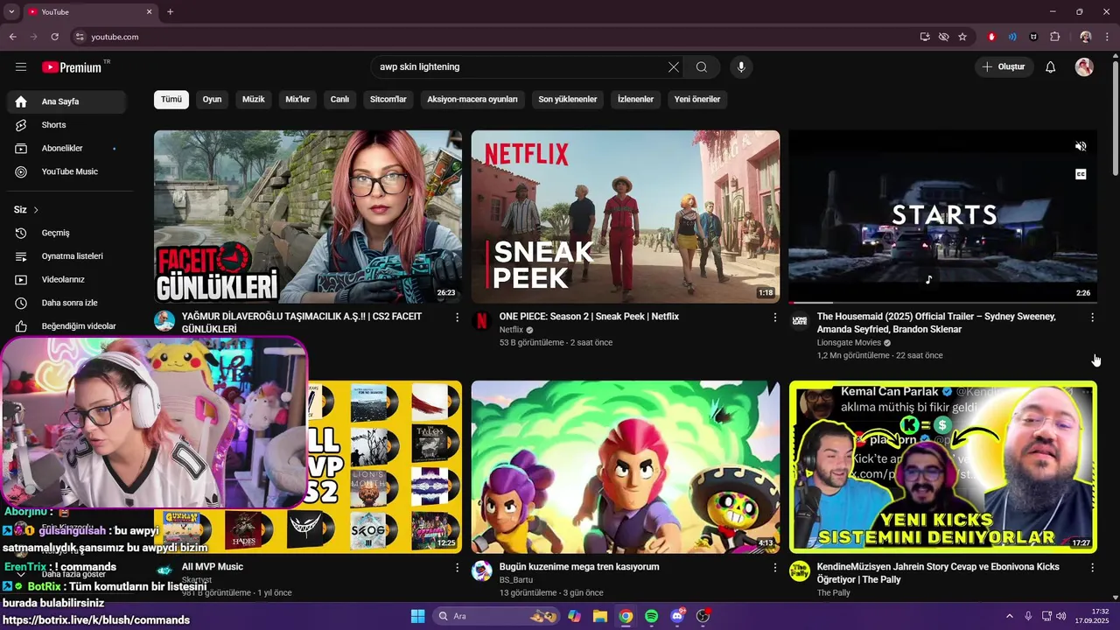Click the Oluştur create button

tap(1004, 66)
